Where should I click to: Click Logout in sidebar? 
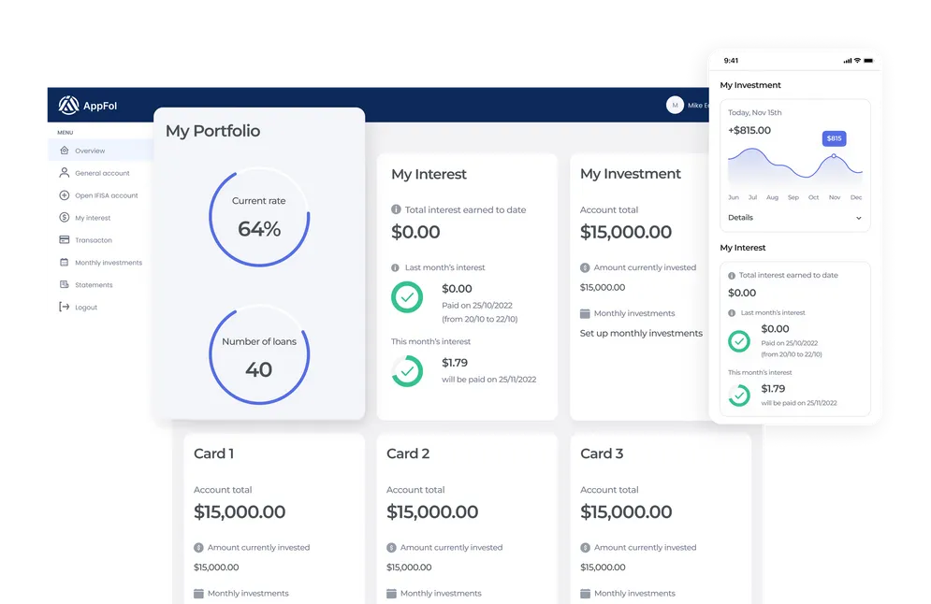coord(85,308)
